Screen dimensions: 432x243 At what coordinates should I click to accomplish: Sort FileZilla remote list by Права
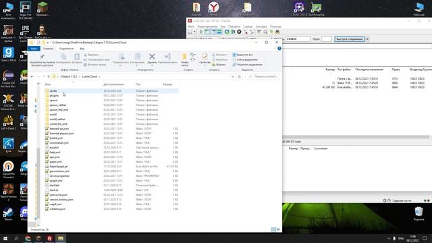[x=396, y=70]
